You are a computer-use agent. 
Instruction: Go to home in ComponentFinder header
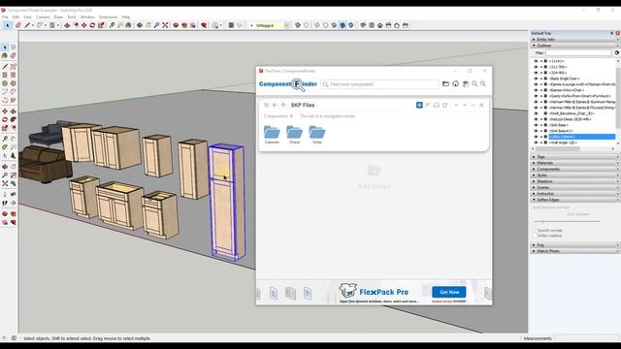(x=455, y=84)
